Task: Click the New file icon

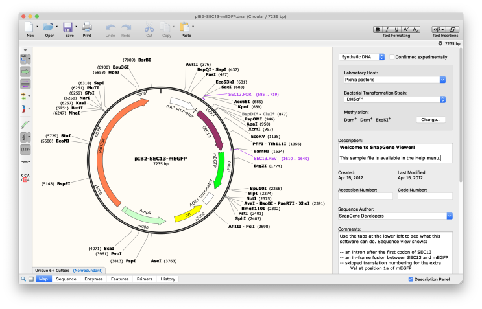Action: 29,27
